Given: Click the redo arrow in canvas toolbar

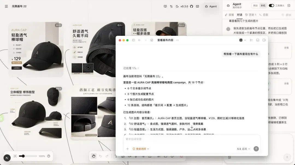Looking at the screenshot, I should click(107, 156).
